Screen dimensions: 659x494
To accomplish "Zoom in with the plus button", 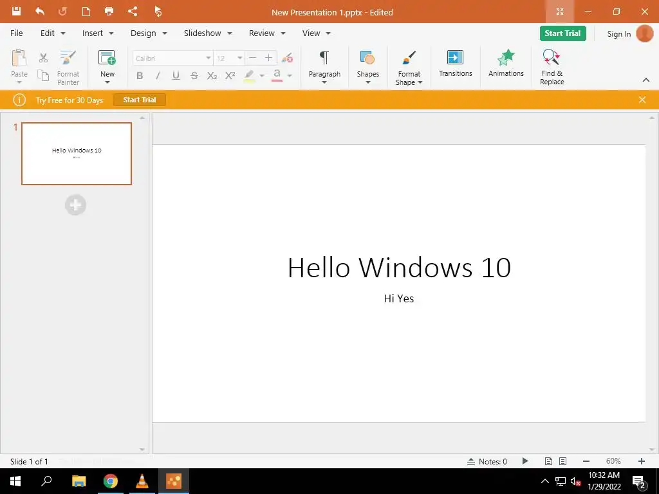I will tap(642, 461).
